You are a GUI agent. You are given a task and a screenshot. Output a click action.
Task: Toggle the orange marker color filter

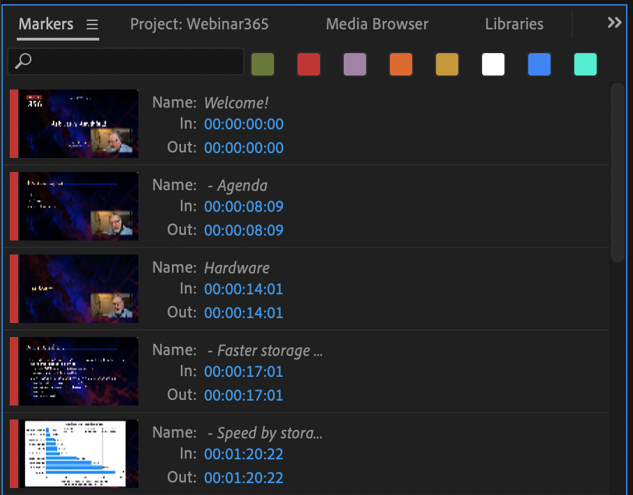(401, 64)
